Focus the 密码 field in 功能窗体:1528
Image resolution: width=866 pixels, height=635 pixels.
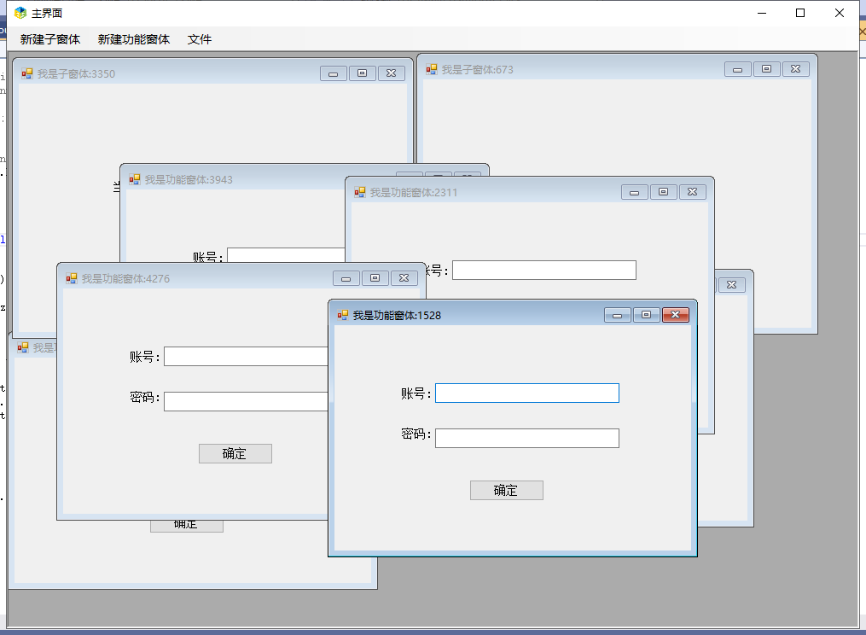[x=526, y=438]
